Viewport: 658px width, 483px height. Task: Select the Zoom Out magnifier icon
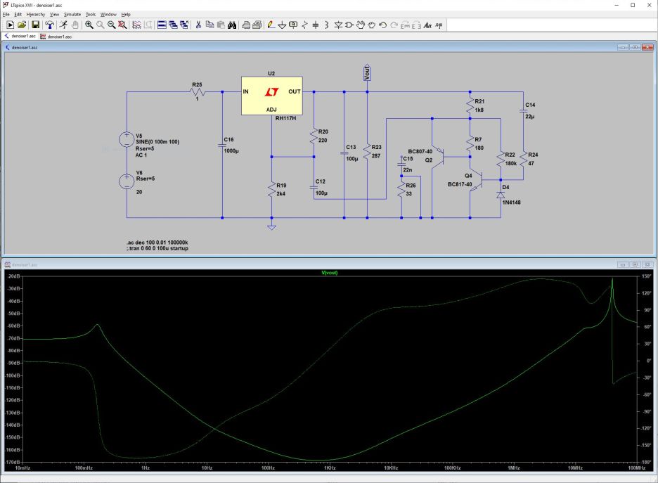coord(111,25)
